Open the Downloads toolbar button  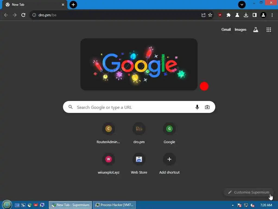(246, 15)
